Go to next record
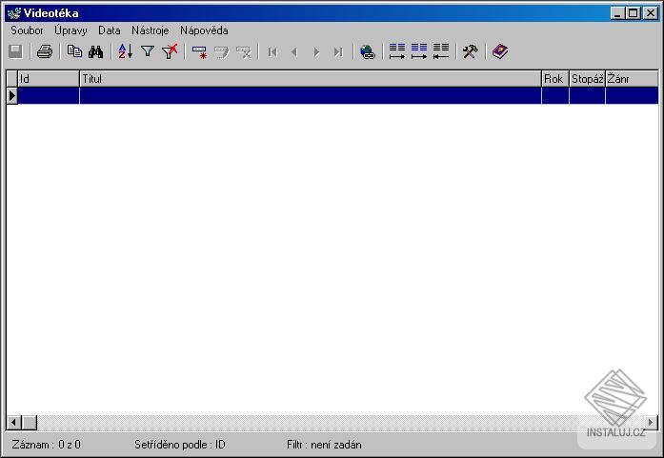This screenshot has width=664, height=458. pos(316,51)
